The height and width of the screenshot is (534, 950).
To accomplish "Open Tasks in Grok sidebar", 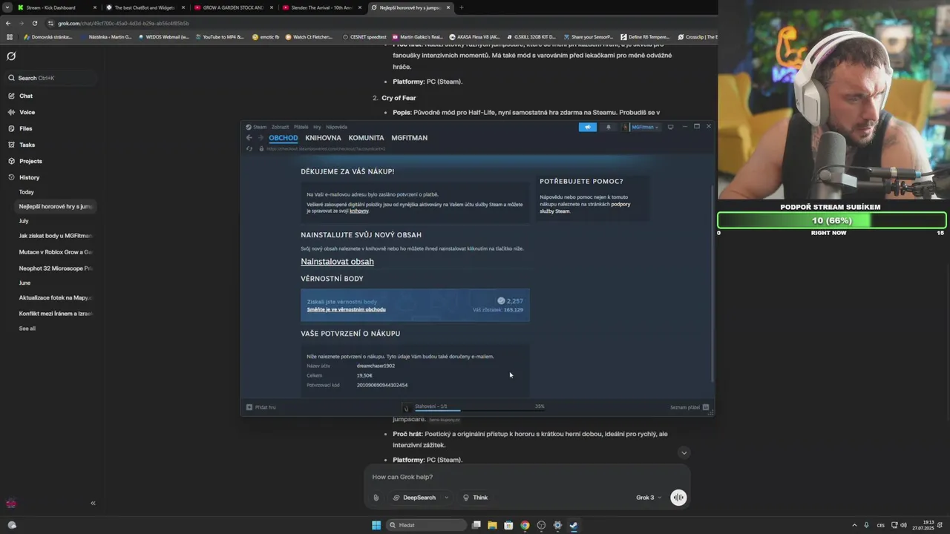I will (27, 145).
